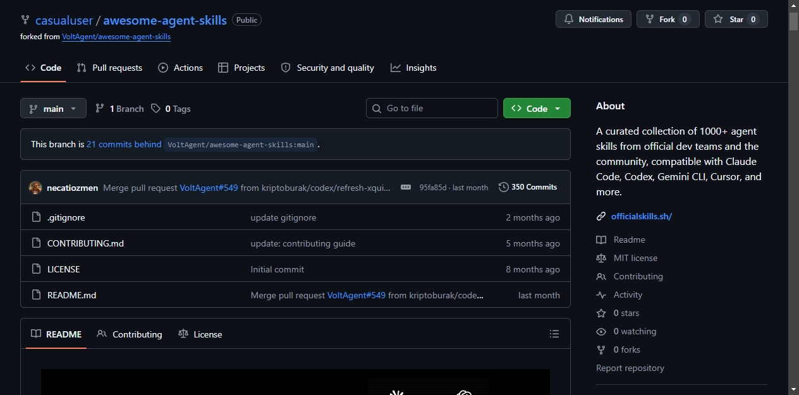Click the necatiozmen avatar image
The image size is (799, 395).
tap(35, 188)
